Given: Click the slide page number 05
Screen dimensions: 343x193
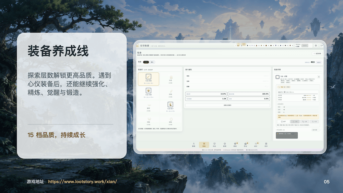Looking at the screenshot, I should [327, 182].
